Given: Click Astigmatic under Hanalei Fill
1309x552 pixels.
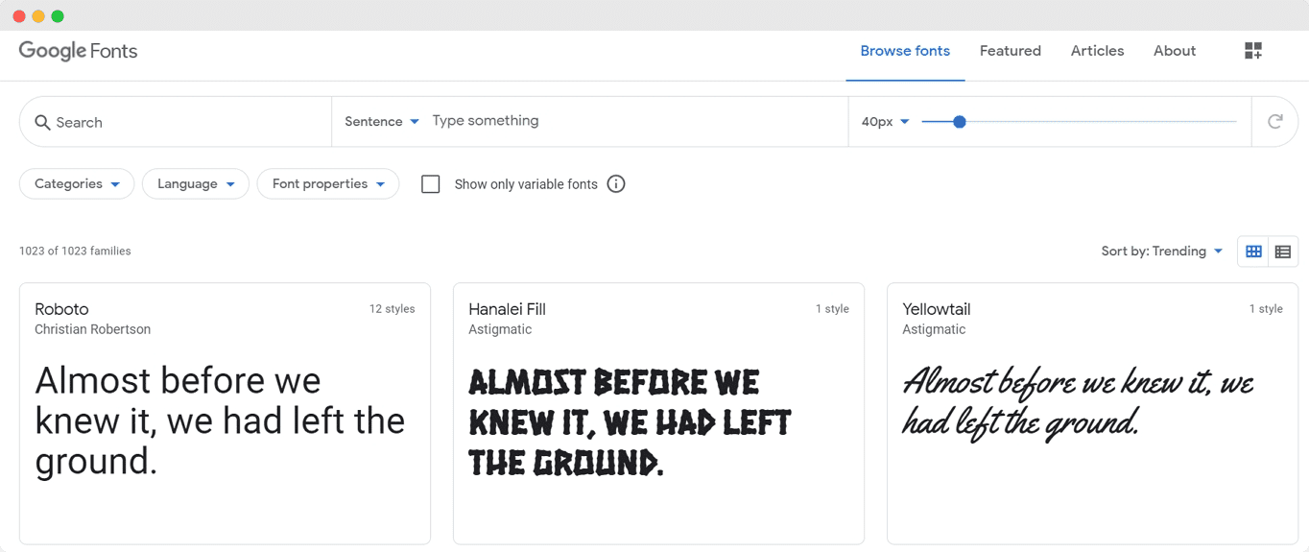Looking at the screenshot, I should point(500,329).
